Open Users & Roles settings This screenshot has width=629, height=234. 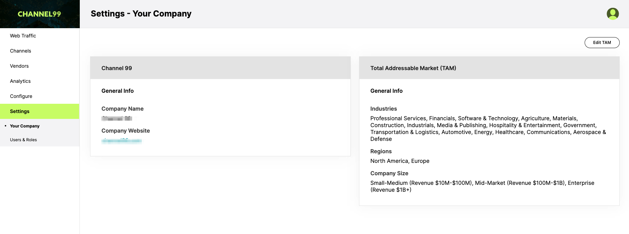point(40,140)
